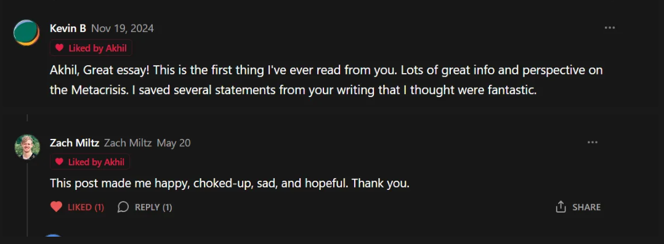The width and height of the screenshot is (664, 244).
Task: Click the SHARE label text
Action: 586,207
